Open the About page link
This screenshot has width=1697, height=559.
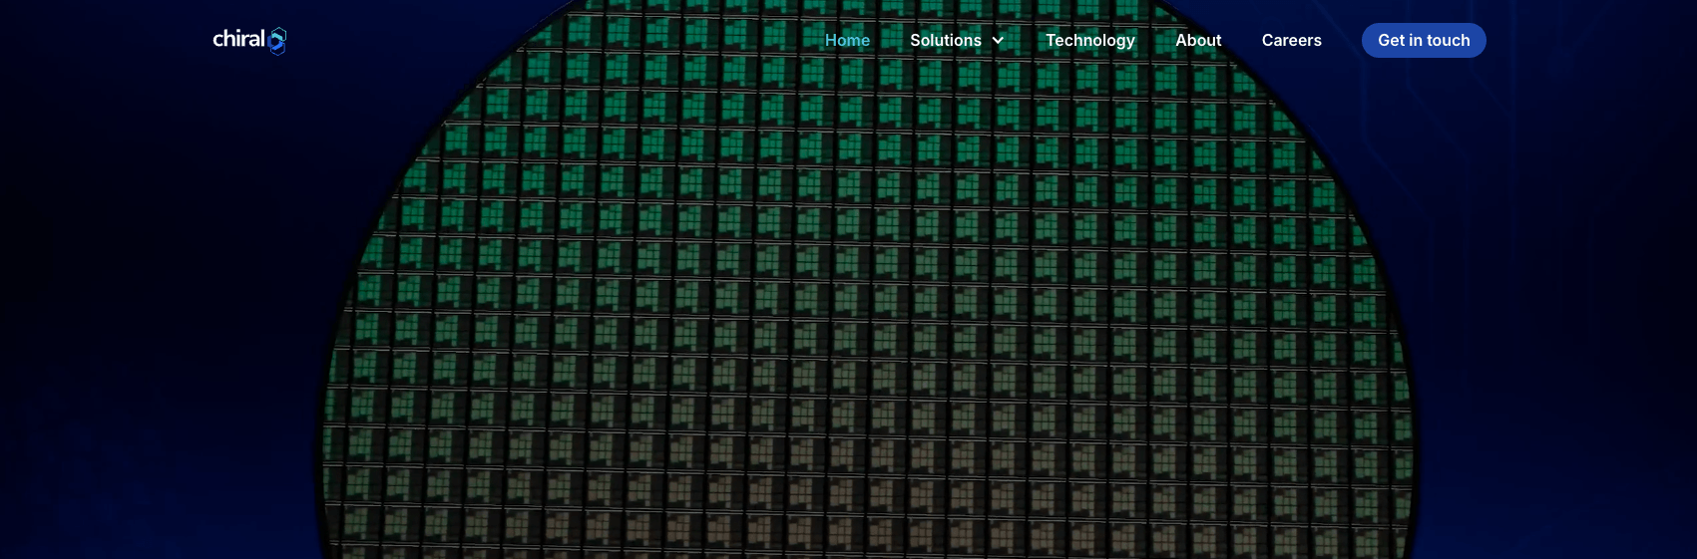click(1197, 40)
